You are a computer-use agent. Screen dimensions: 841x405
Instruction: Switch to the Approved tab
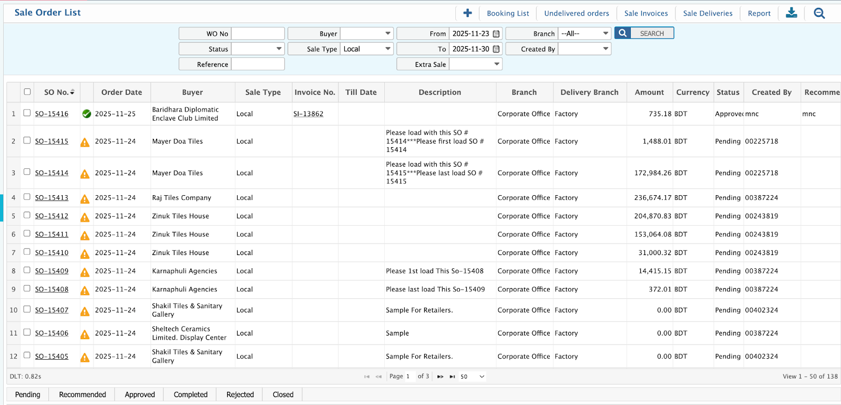pyautogui.click(x=140, y=394)
